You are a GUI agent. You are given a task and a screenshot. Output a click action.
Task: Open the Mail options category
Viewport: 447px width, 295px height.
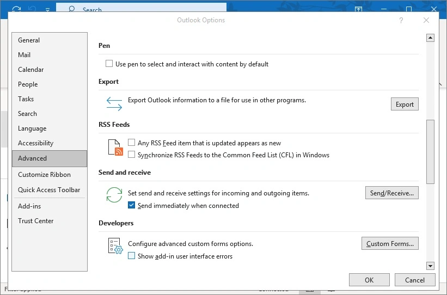coord(50,55)
